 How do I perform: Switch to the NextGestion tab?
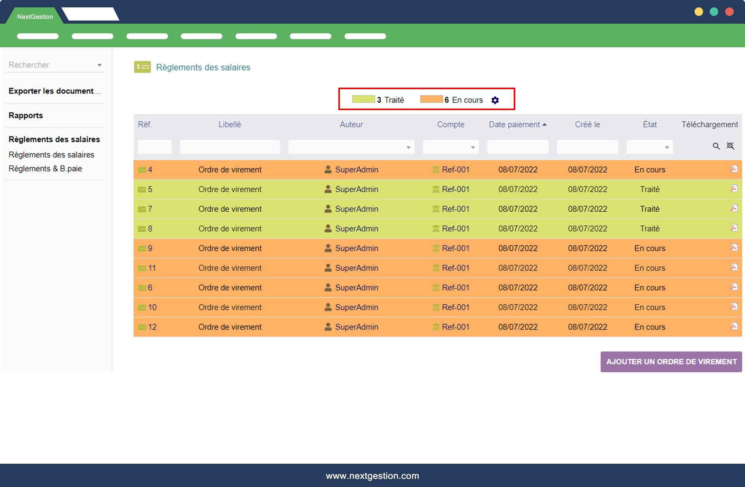[35, 17]
